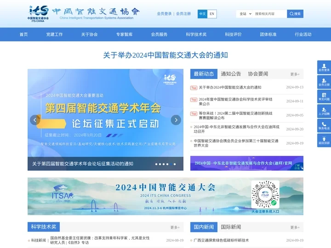Switch language to EN
Screen dimensions: 331x248
coord(212,14)
